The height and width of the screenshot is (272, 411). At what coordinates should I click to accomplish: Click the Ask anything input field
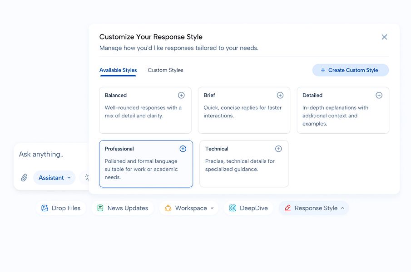click(x=50, y=155)
